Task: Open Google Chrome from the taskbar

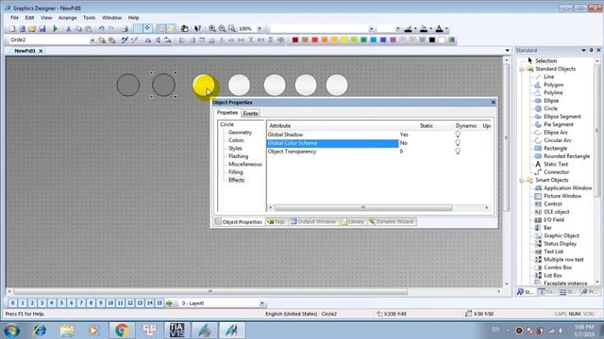Action: pos(122,331)
